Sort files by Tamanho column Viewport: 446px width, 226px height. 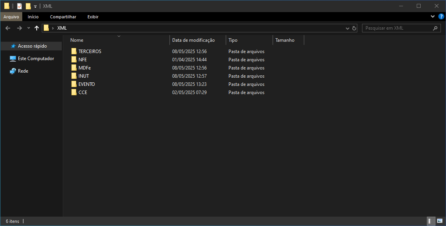coord(285,40)
